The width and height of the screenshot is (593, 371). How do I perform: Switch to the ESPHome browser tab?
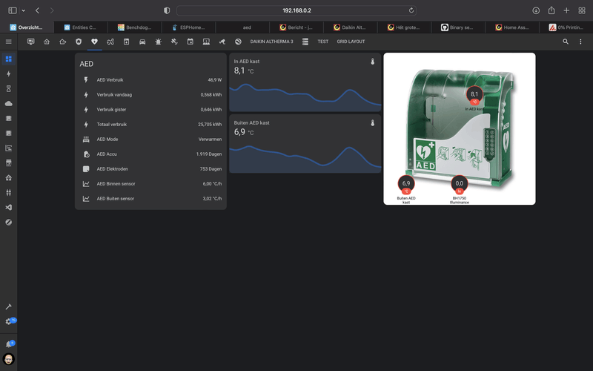click(188, 27)
